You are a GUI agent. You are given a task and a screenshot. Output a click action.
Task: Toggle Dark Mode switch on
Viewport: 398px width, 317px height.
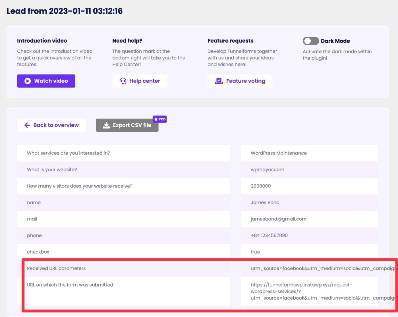click(x=311, y=41)
